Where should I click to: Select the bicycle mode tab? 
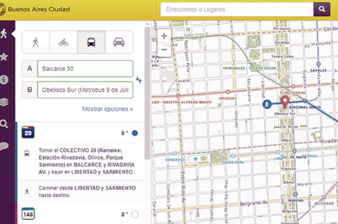pyautogui.click(x=64, y=42)
